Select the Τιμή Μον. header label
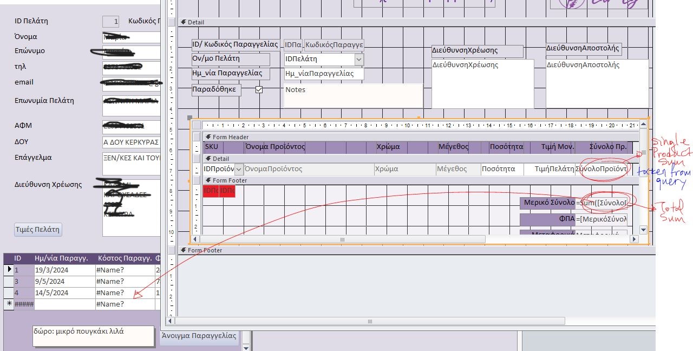Screen dimensions: 693x351 (550, 147)
